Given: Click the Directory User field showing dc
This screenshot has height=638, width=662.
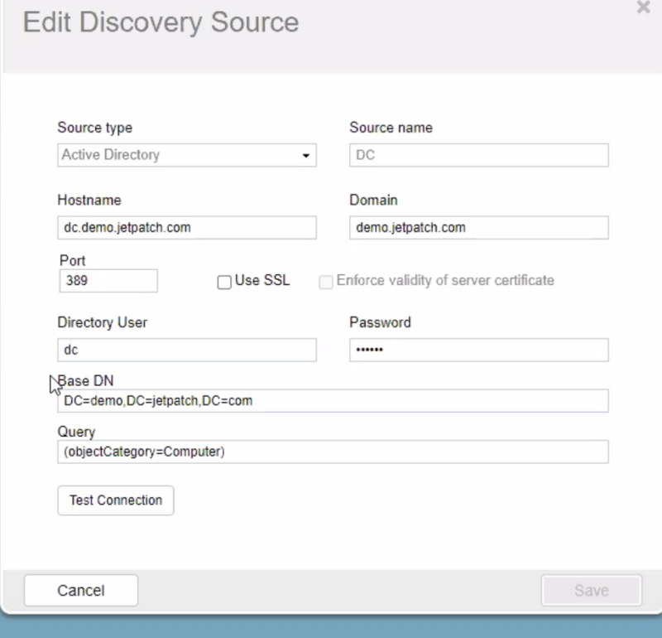Looking at the screenshot, I should pyautogui.click(x=186, y=350).
